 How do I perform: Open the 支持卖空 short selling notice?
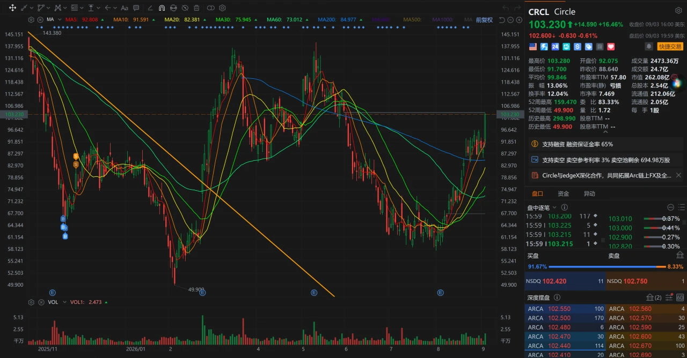coord(606,160)
